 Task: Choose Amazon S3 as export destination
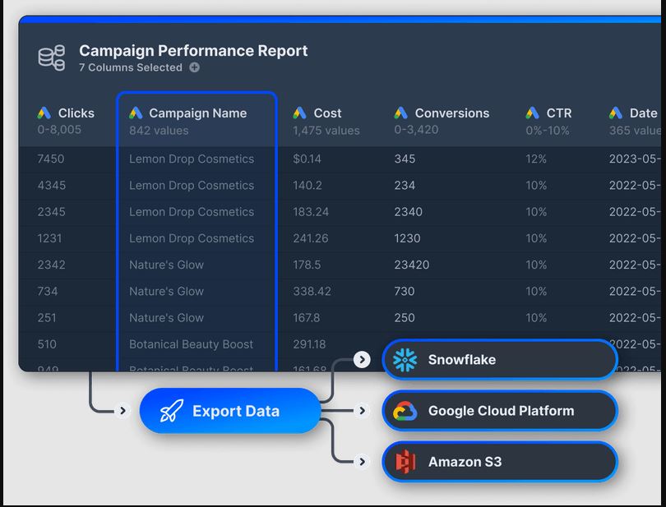(500, 462)
